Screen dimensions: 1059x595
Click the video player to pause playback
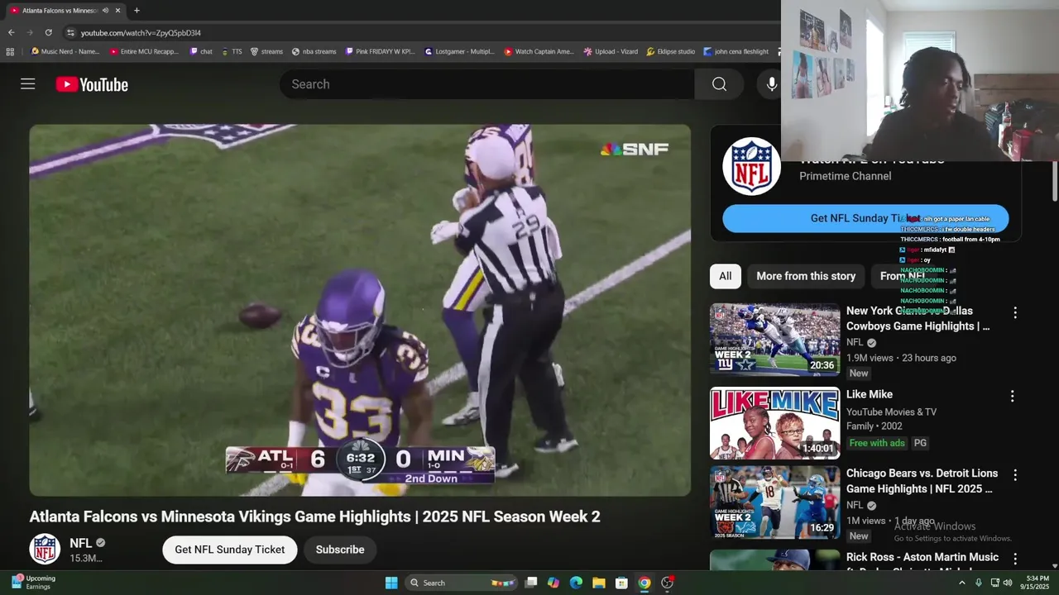[360, 310]
